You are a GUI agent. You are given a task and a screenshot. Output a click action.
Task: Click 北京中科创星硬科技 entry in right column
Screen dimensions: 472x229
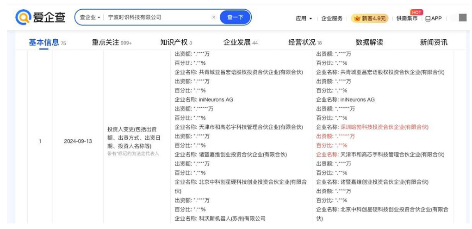pos(382,214)
